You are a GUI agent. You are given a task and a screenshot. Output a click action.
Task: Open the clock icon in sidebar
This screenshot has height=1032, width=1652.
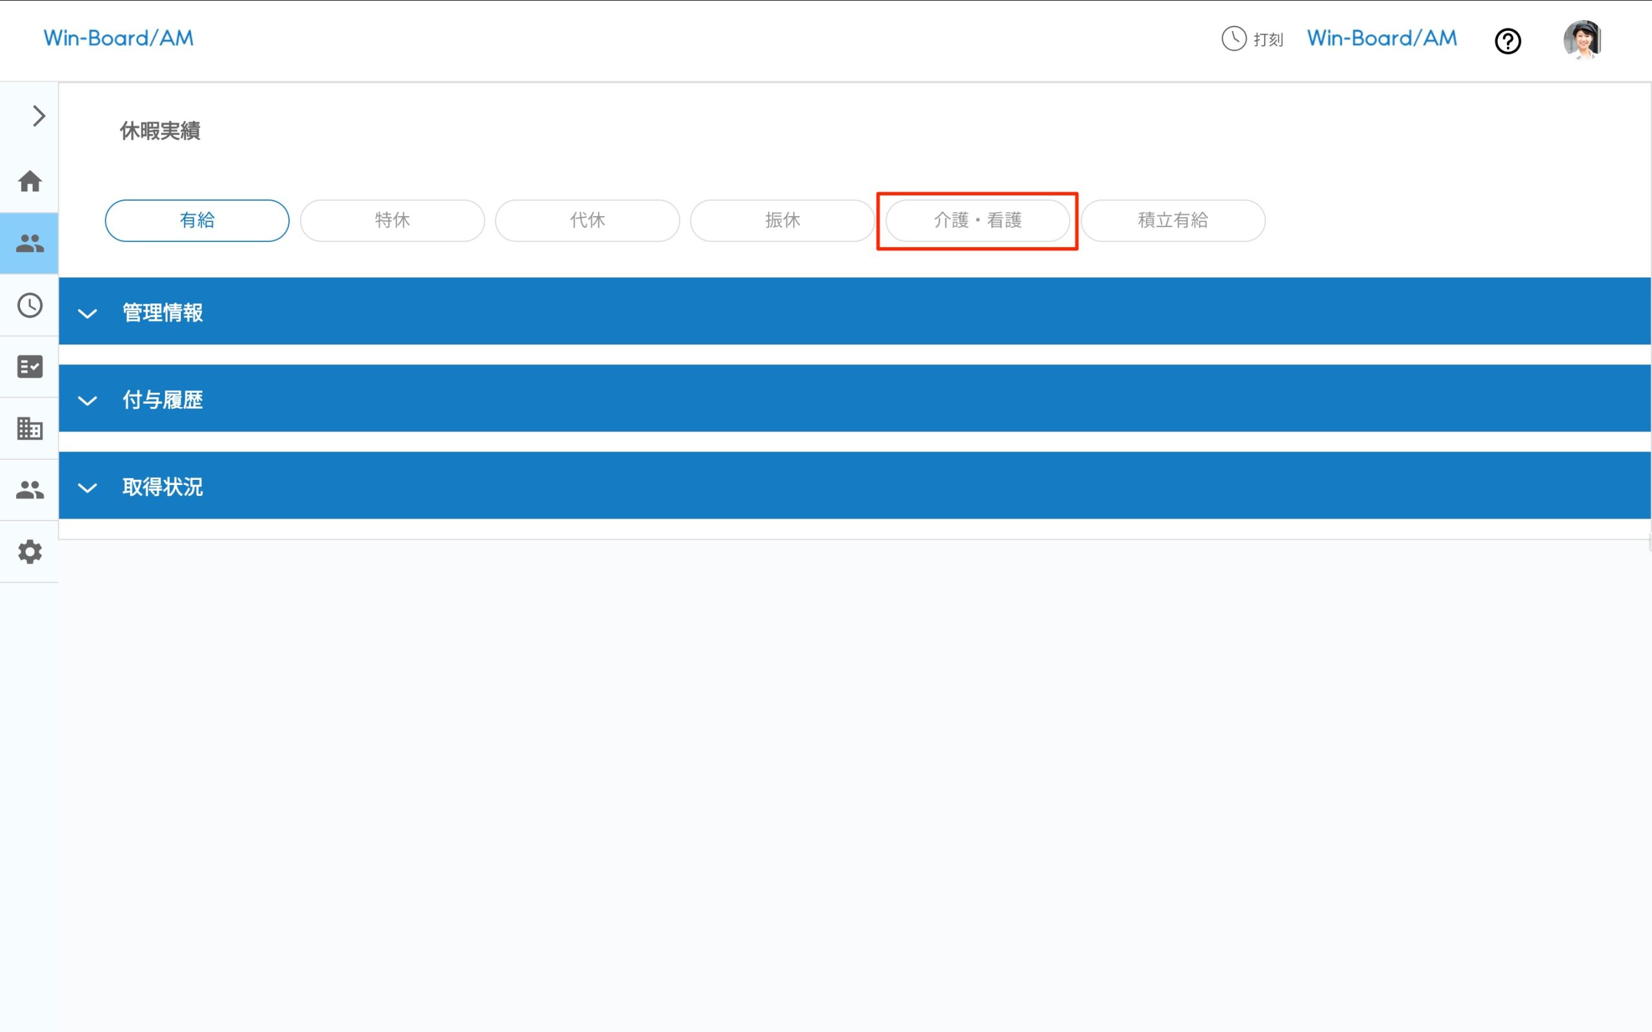click(x=29, y=305)
